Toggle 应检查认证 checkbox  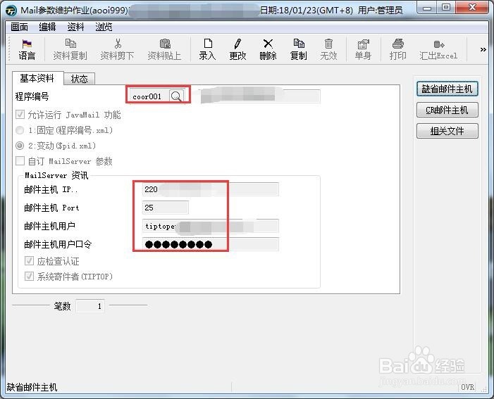click(30, 260)
